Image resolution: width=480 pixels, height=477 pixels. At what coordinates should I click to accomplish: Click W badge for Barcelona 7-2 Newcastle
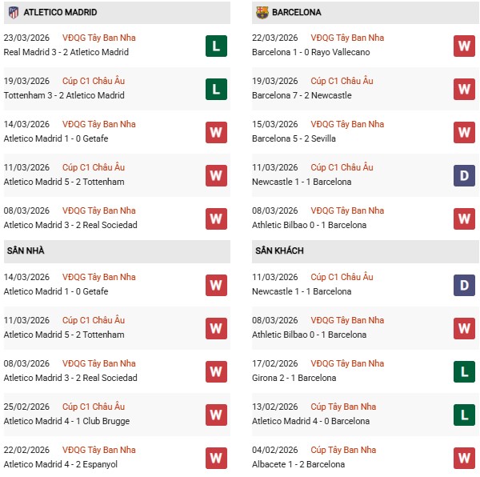pos(464,89)
